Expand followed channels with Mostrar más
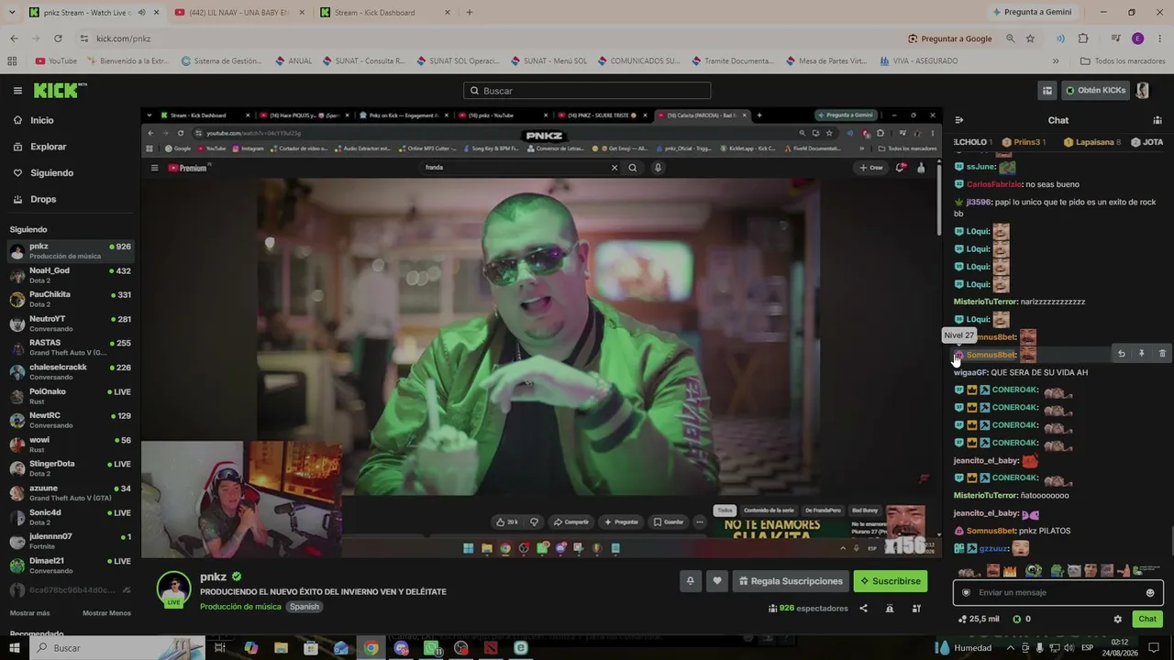The width and height of the screenshot is (1174, 660). 29,613
